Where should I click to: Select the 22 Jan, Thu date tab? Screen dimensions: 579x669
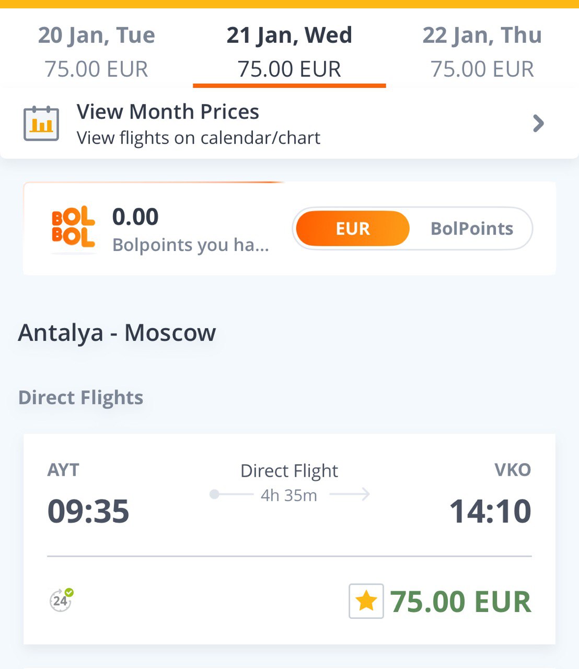482,51
